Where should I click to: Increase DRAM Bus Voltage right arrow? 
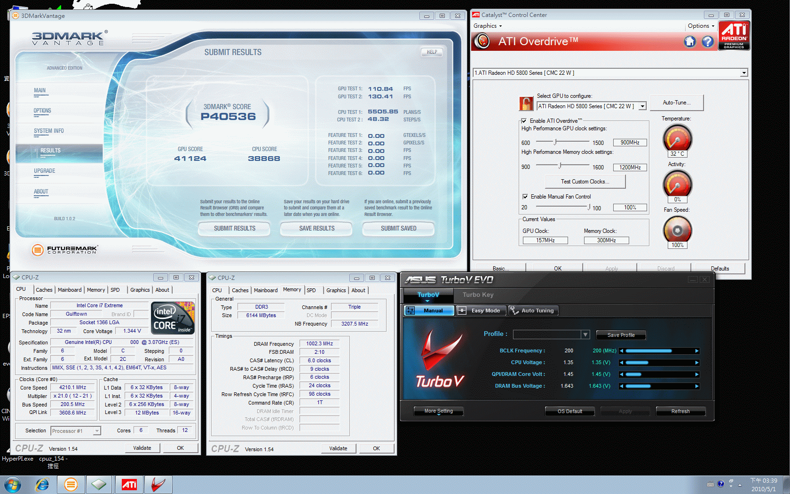(697, 386)
